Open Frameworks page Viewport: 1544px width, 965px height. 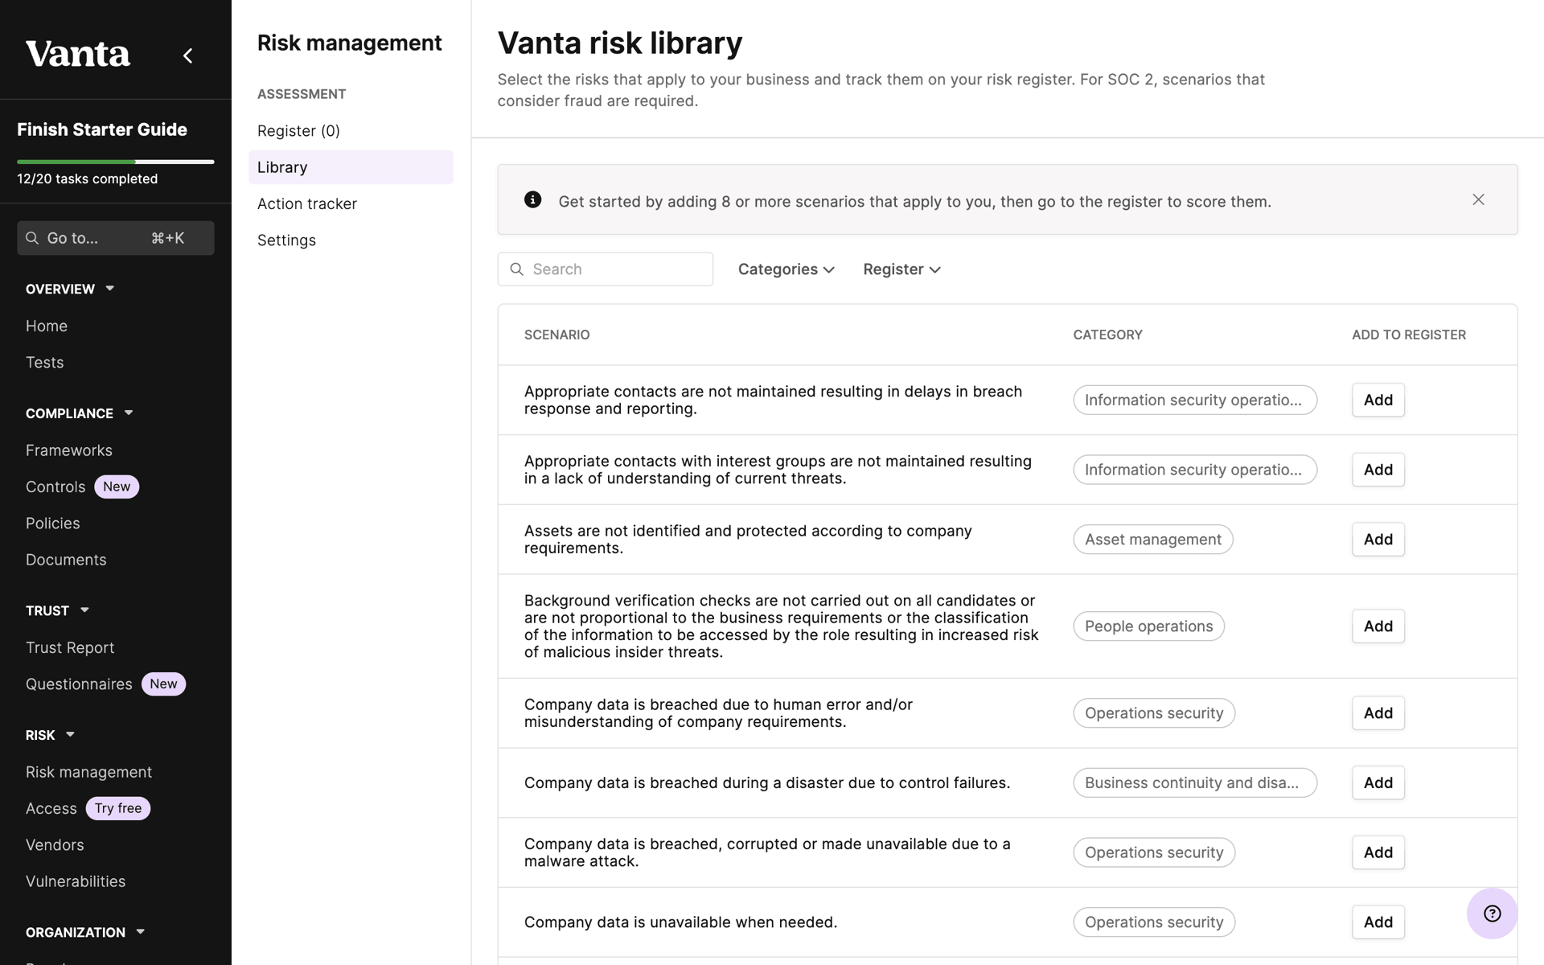click(69, 450)
